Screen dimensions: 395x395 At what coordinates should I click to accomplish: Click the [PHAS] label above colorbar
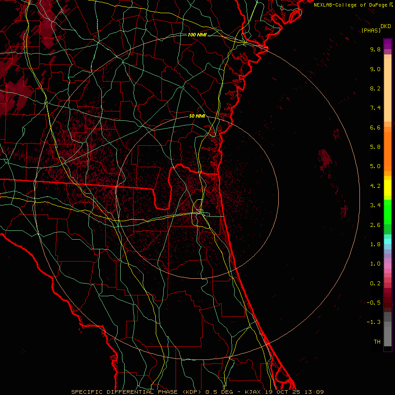[x=371, y=30]
